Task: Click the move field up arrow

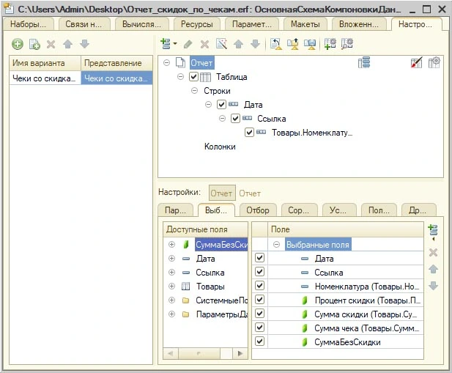Action: point(433,269)
